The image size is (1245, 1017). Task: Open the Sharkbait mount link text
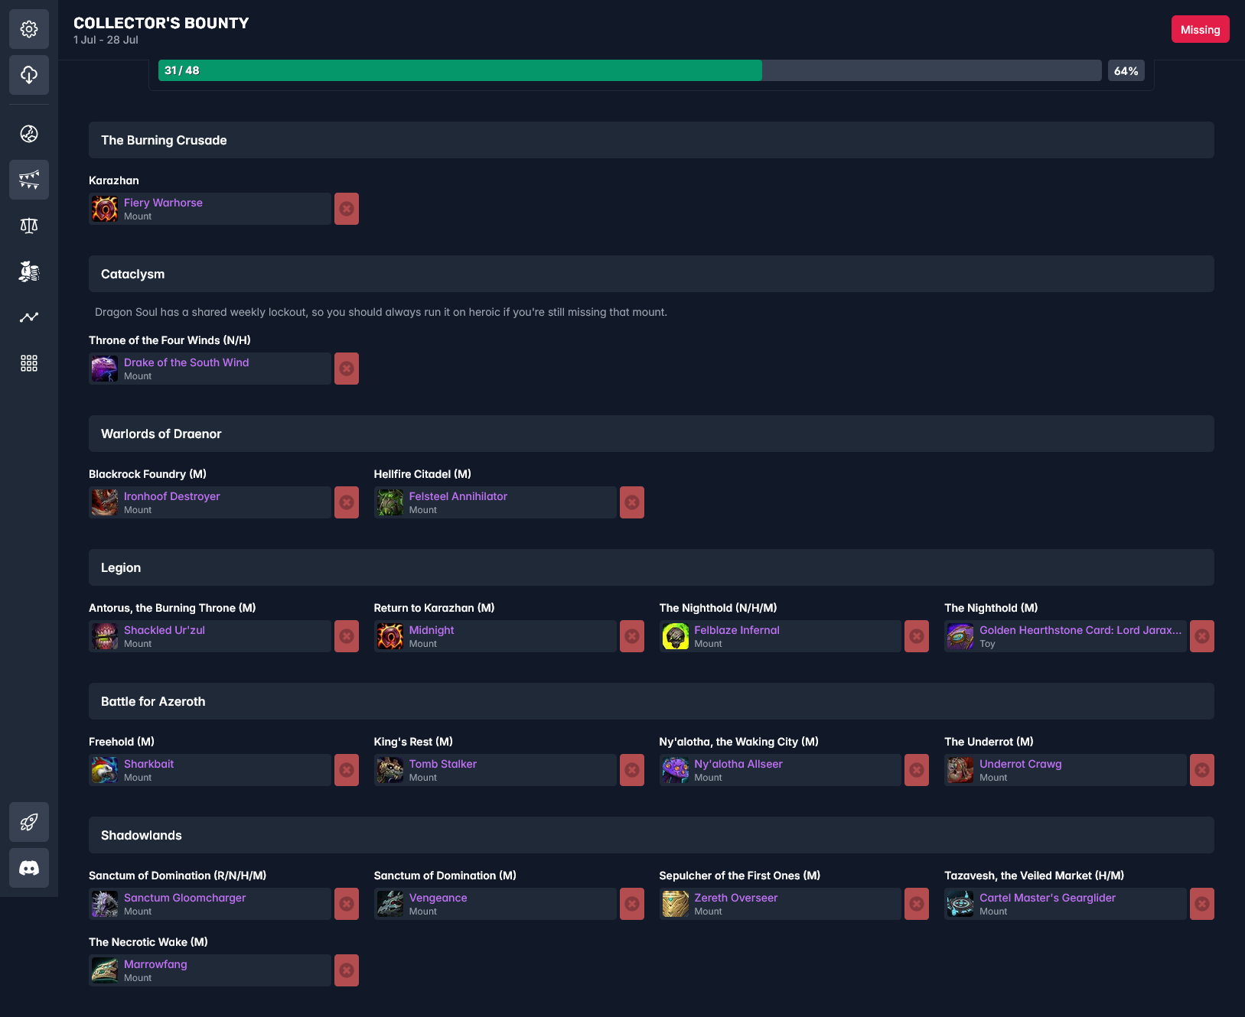point(148,764)
